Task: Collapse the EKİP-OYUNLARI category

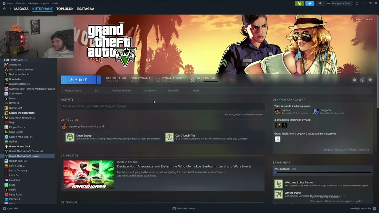Action: click(x=2, y=60)
